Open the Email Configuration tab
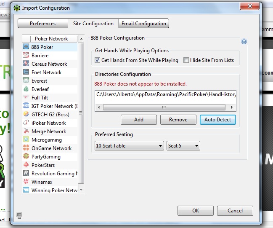The height and width of the screenshot is (228, 273). pos(143,24)
